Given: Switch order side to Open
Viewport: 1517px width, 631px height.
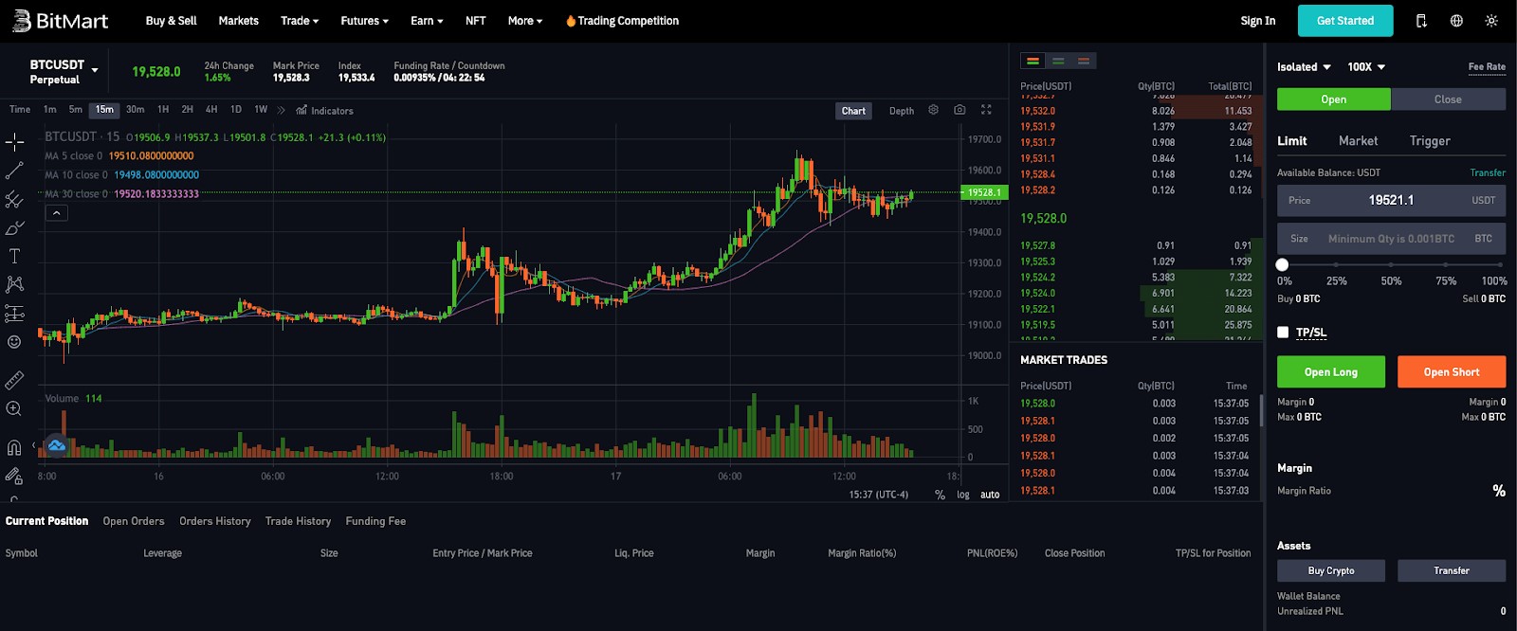Looking at the screenshot, I should 1334,99.
